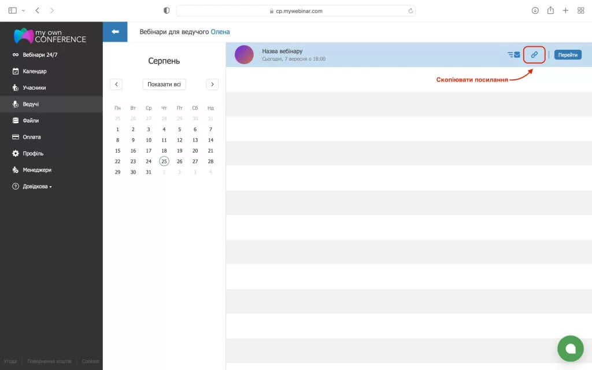Click the host name link Олена
This screenshot has width=592, height=370.
(220, 32)
